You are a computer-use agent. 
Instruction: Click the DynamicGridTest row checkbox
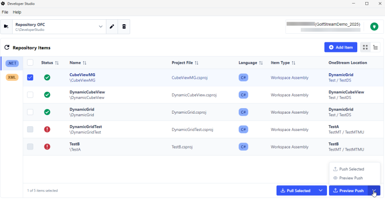(x=30, y=129)
